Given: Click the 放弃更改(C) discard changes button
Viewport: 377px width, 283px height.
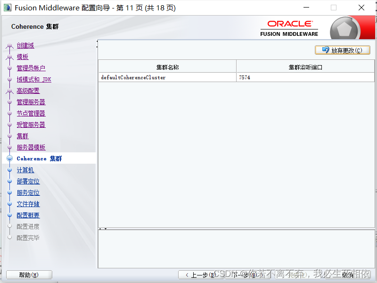Looking at the screenshot, I should click(343, 50).
